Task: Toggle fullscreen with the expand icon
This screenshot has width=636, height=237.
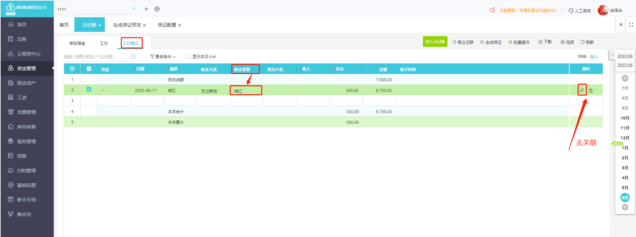Action: point(631,25)
